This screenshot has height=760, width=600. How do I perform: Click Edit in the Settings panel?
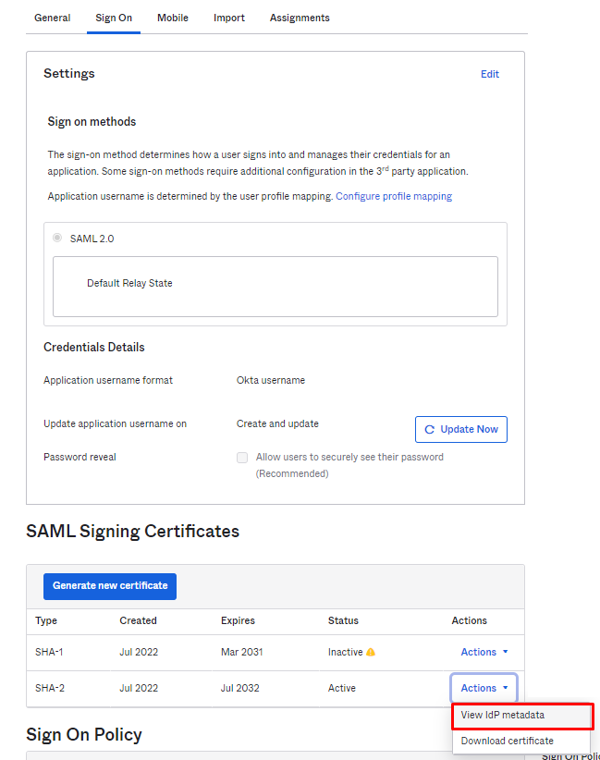click(x=490, y=74)
